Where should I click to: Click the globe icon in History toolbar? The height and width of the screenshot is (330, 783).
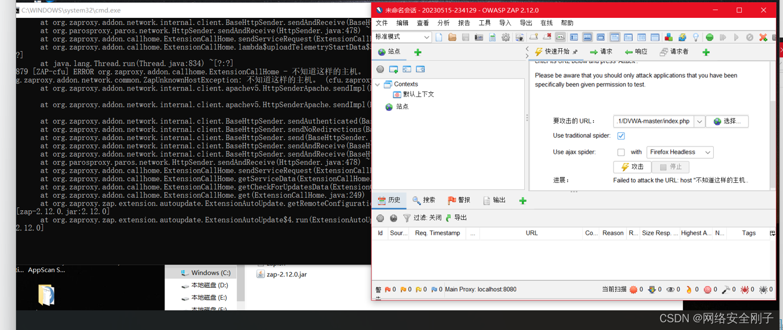point(394,218)
